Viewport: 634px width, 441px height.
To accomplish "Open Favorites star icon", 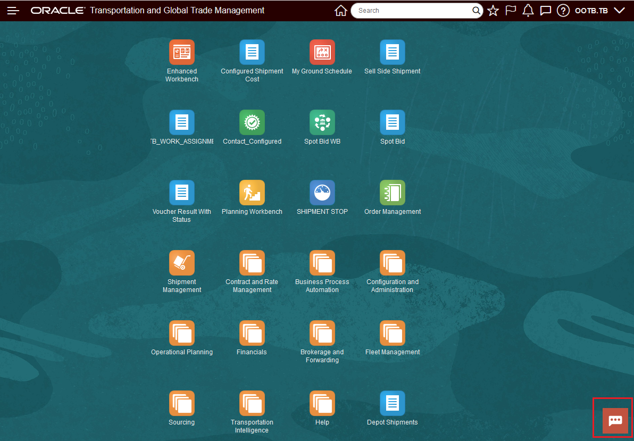I will click(493, 11).
